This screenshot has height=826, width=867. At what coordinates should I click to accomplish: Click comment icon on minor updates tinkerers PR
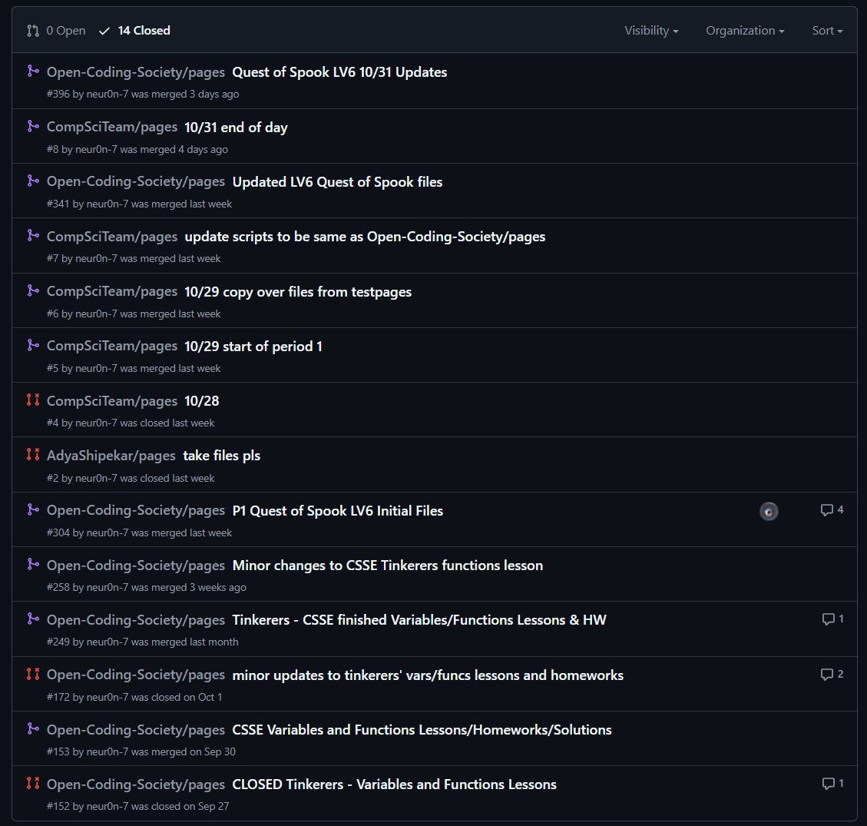832,675
